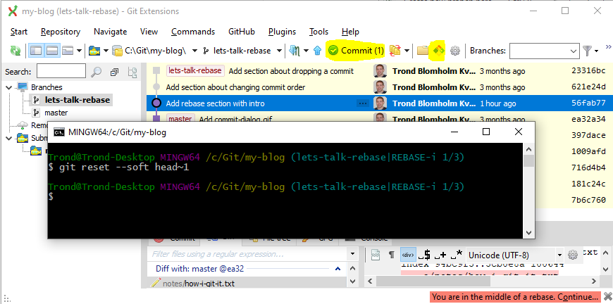613x304 pixels.
Task: Open the Start menu
Action: 19,32
